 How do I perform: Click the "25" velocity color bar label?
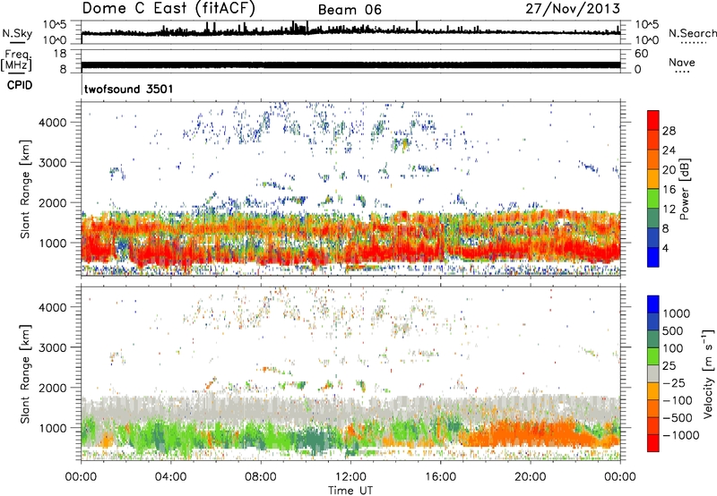(x=669, y=365)
